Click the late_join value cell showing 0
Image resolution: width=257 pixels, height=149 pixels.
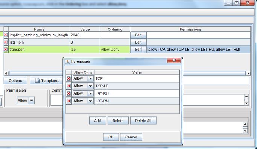pyautogui.click(x=85, y=42)
